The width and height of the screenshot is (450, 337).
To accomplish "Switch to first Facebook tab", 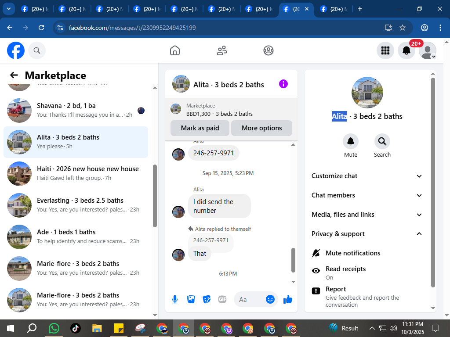I will coord(35,9).
